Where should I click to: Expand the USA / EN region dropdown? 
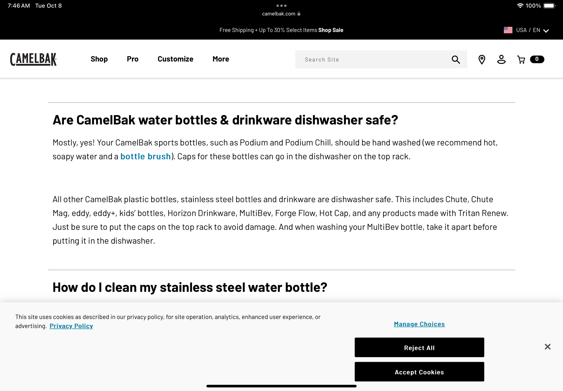pos(526,30)
